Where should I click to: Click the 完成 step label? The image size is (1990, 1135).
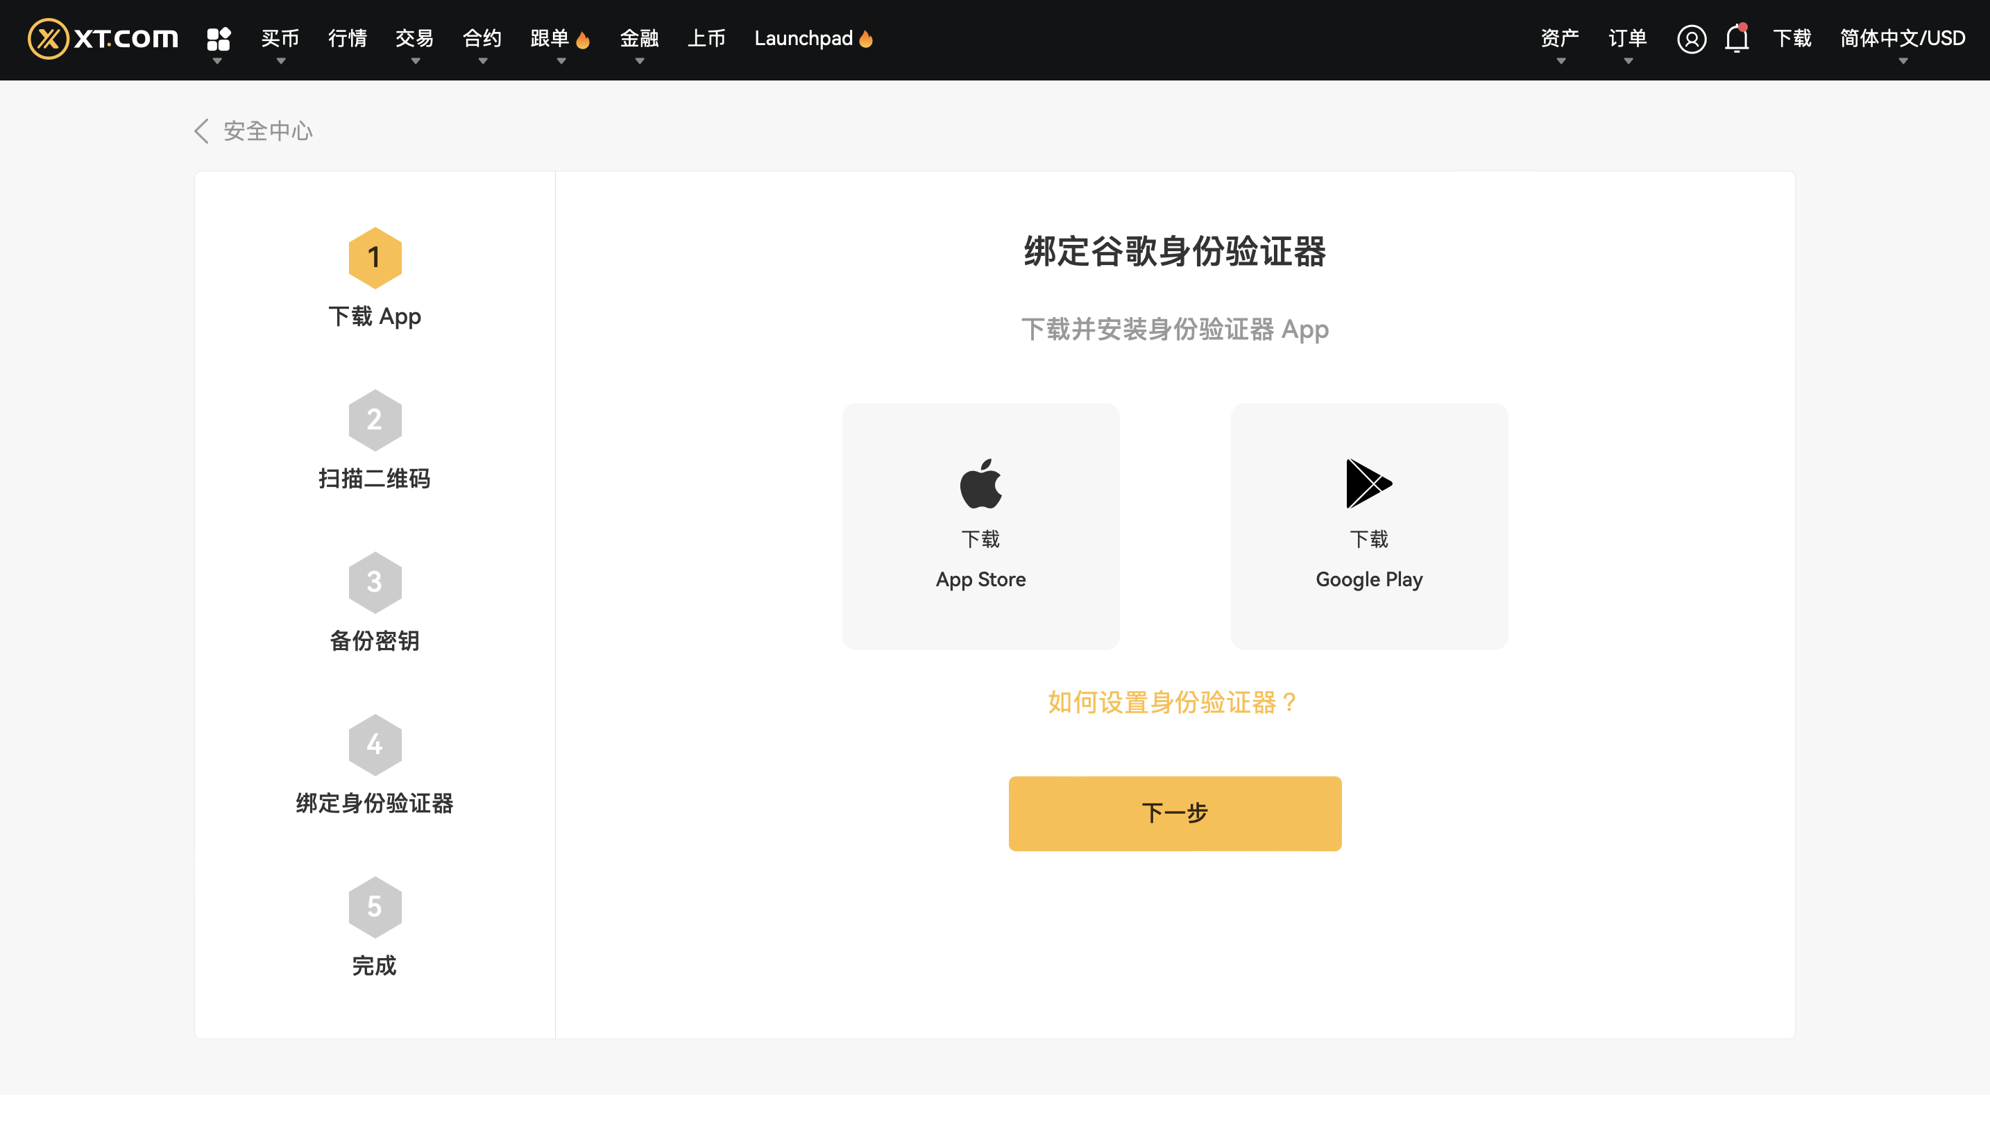(375, 966)
